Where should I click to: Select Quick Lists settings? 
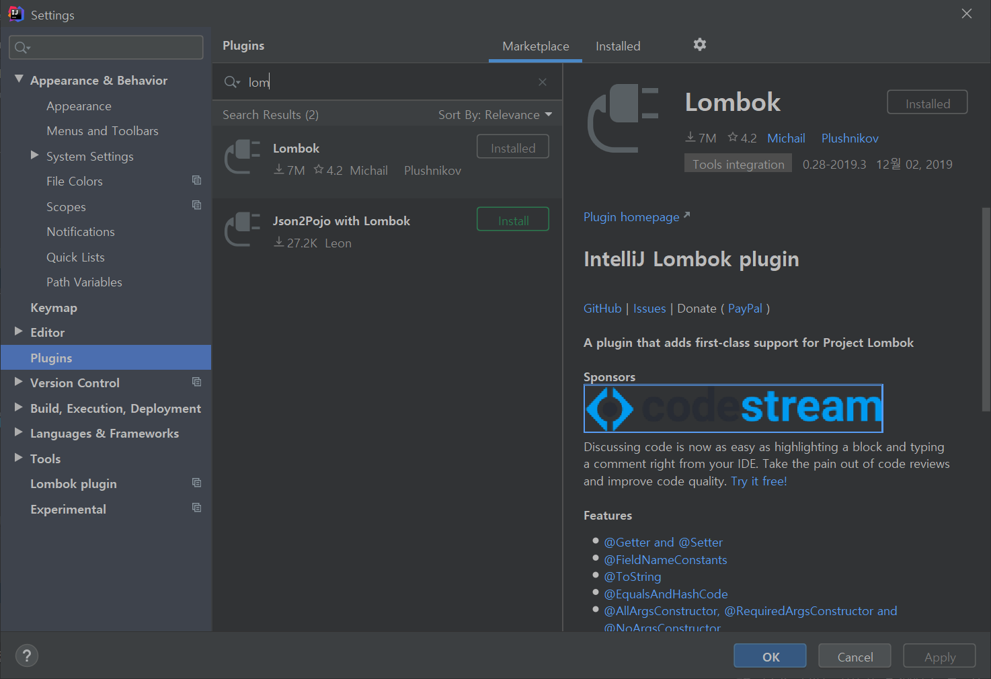tap(75, 257)
